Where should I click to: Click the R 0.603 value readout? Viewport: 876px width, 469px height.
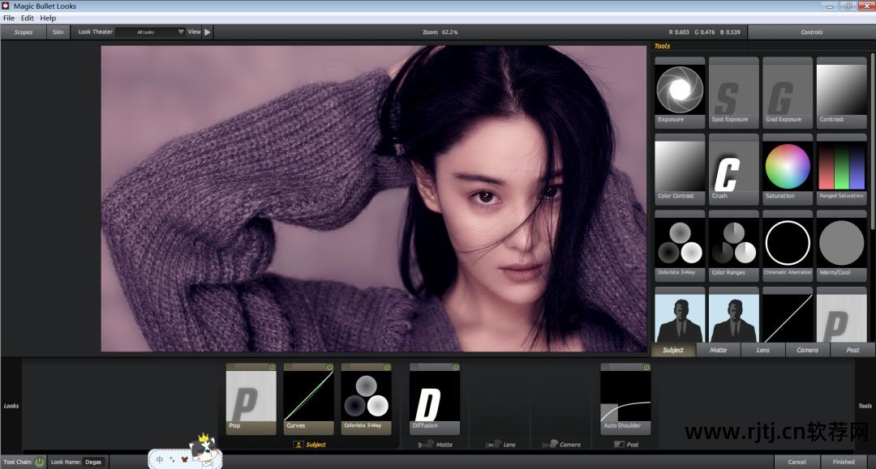point(679,32)
